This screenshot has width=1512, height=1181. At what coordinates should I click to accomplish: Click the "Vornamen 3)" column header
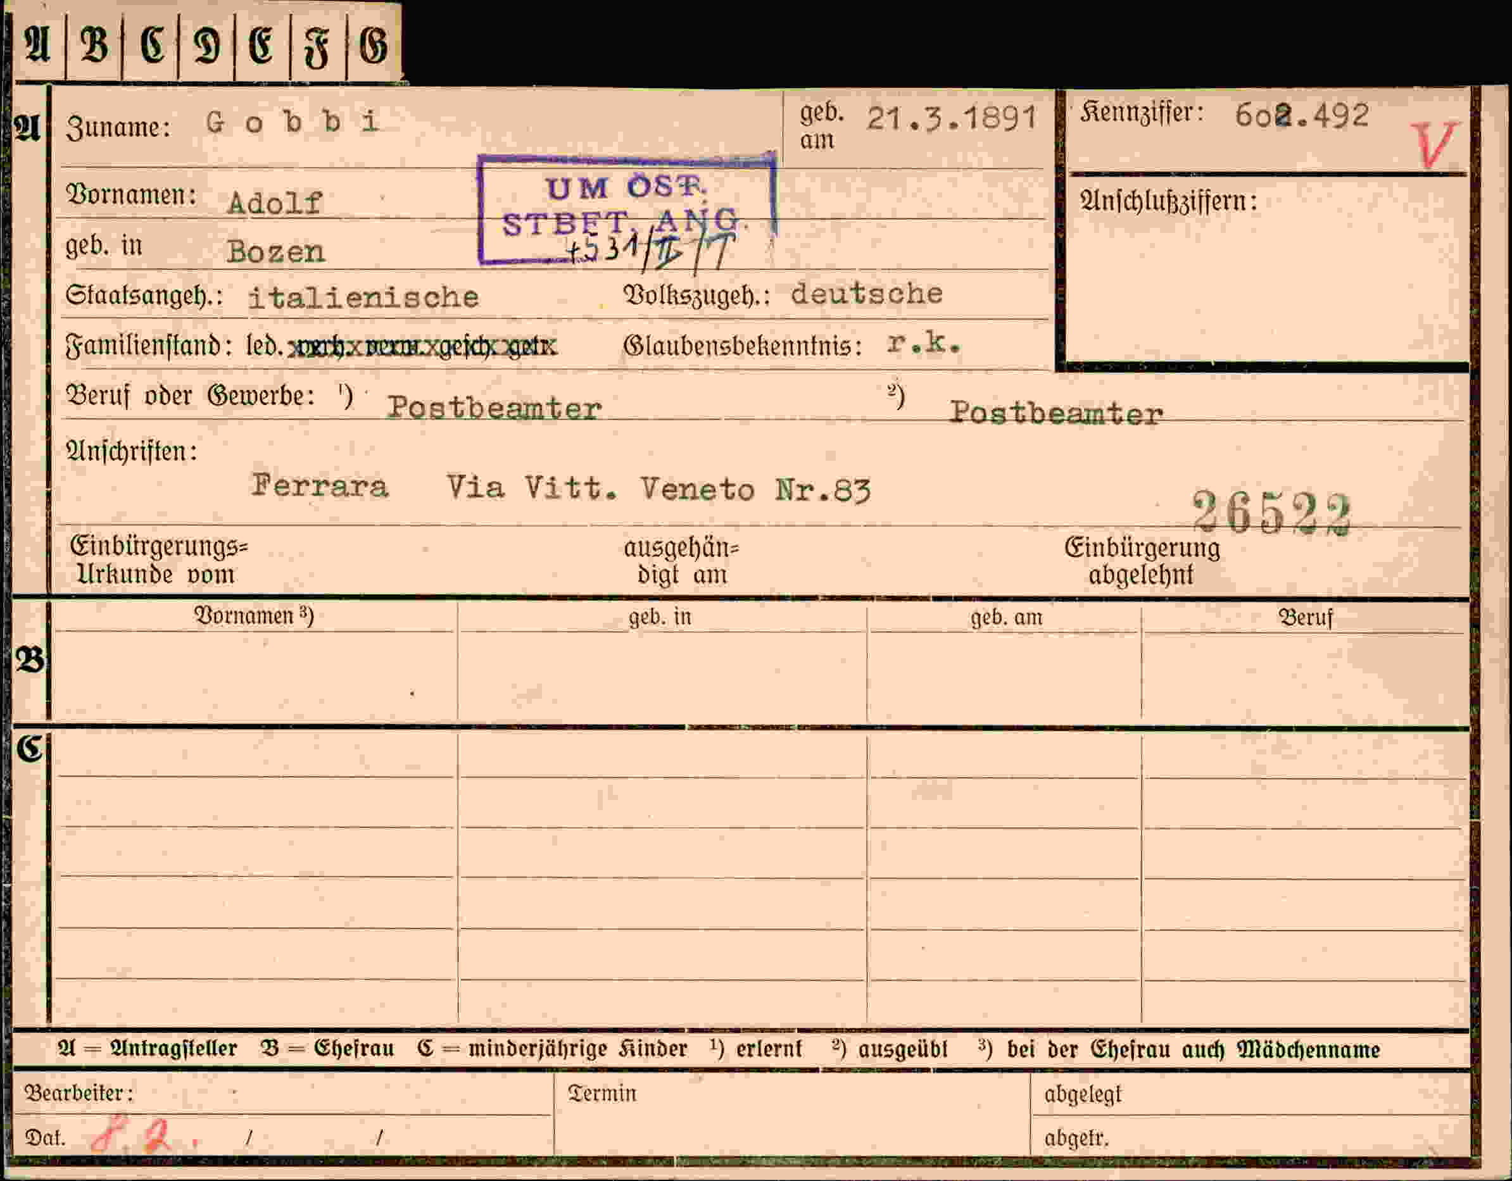pos(253,616)
